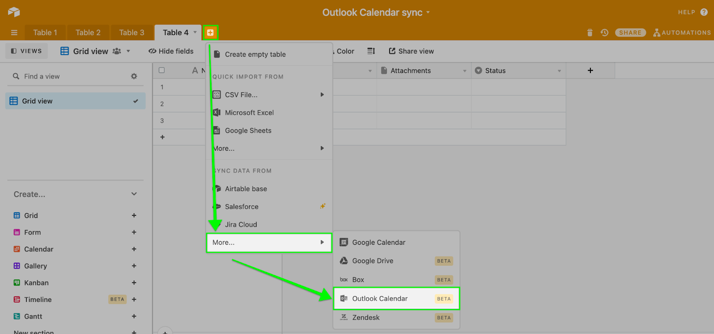714x334 pixels.
Task: Open the Grid view name dropdown
Action: pos(128,51)
